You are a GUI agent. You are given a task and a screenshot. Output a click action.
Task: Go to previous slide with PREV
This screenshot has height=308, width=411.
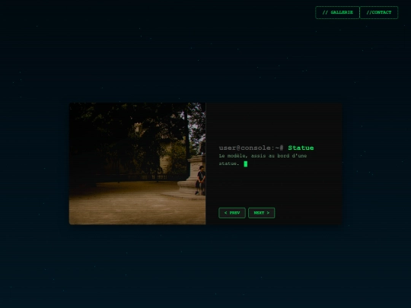232,213
